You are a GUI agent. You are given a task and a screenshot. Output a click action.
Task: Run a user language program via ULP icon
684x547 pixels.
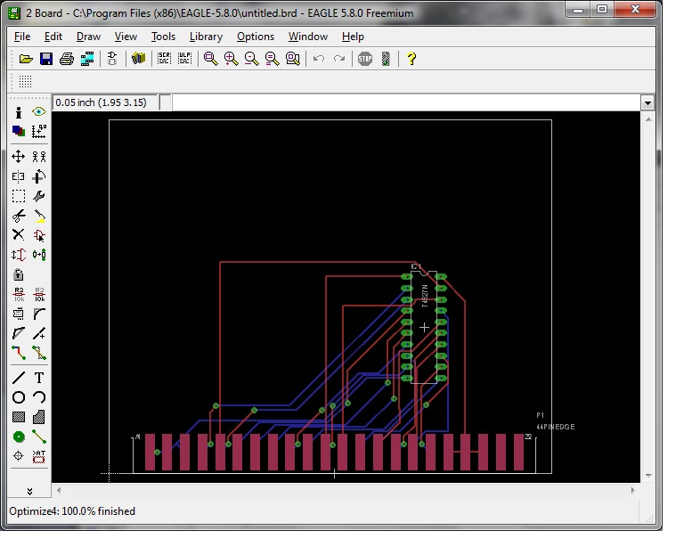point(185,59)
